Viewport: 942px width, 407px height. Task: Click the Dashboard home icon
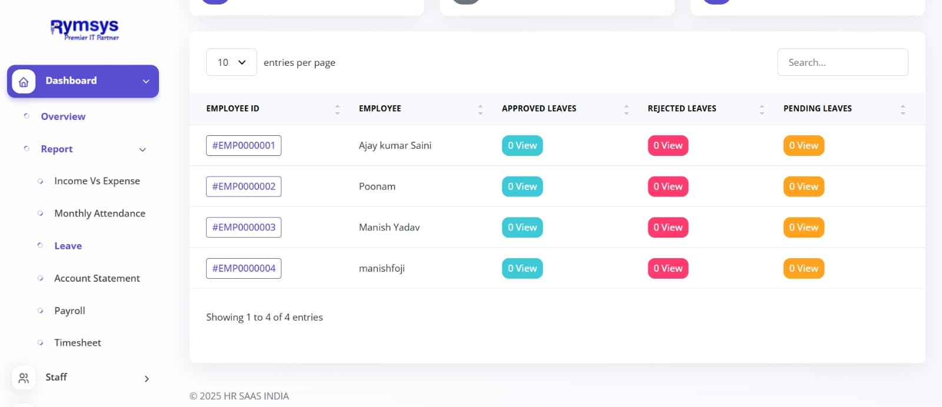24,82
